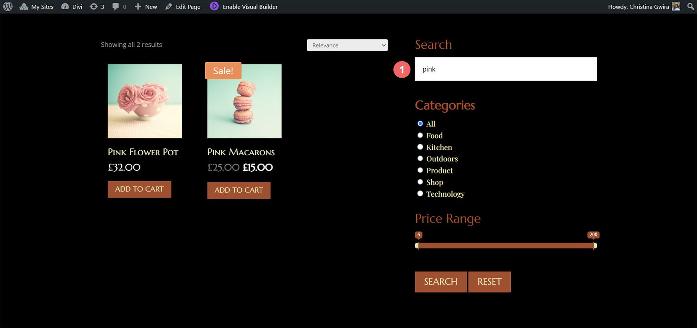The height and width of the screenshot is (328, 697).
Task: Click the Sale! badge
Action: coord(223,71)
